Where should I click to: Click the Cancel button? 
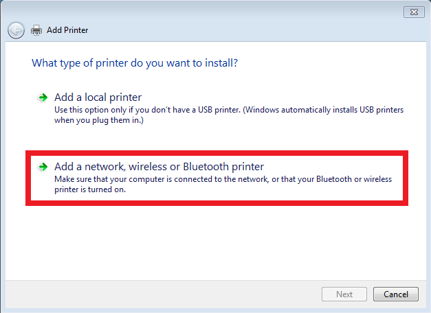click(x=396, y=294)
